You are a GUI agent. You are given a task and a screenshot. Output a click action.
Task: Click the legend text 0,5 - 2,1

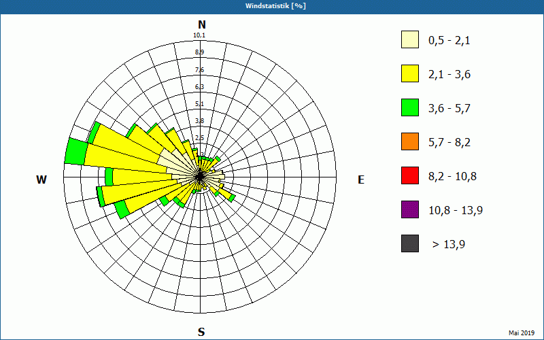[x=449, y=41]
